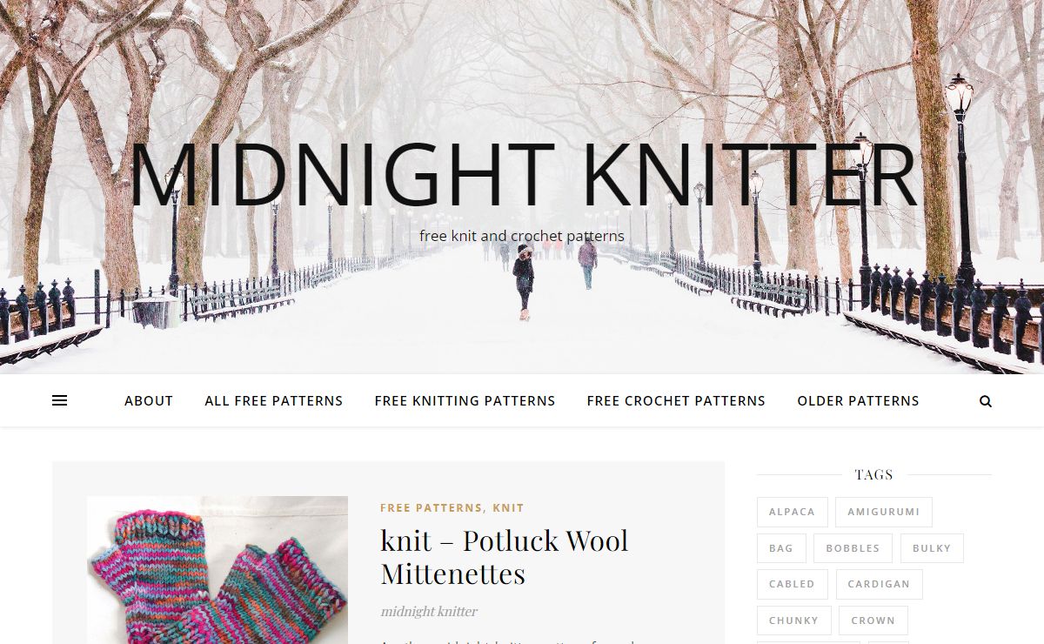Open the KNIT category link

click(x=508, y=508)
